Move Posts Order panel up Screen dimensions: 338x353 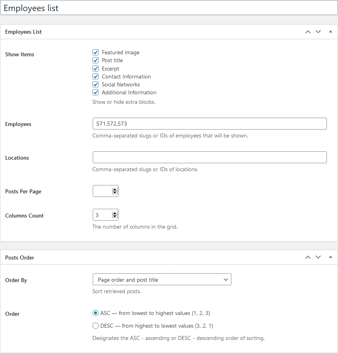click(308, 257)
